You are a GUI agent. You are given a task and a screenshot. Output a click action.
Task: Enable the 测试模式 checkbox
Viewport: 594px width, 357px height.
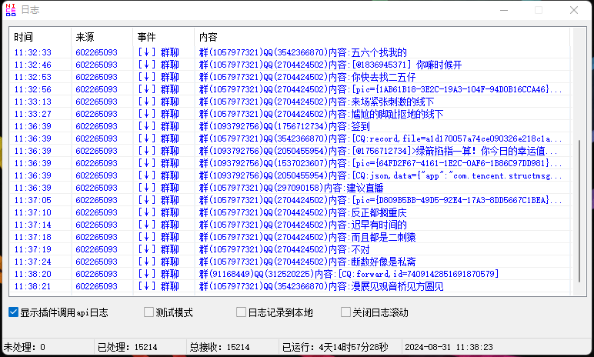pos(149,312)
